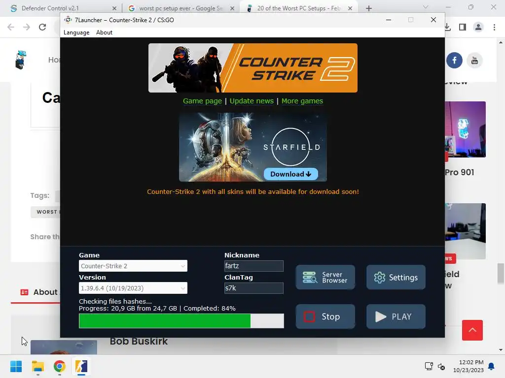The width and height of the screenshot is (505, 378).
Task: Open the Server Browser
Action: pyautogui.click(x=325, y=278)
